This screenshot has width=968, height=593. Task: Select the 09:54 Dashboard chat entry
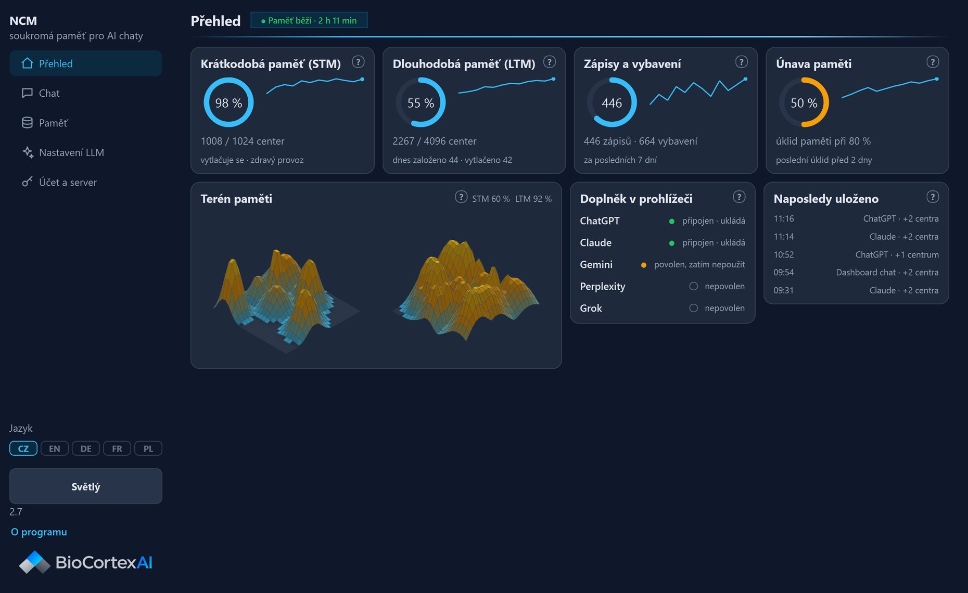click(856, 273)
